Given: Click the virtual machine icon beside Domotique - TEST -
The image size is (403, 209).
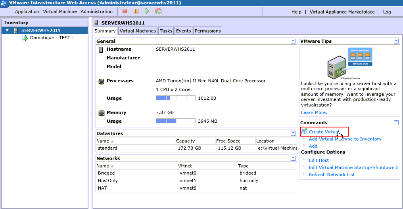Looking at the screenshot, I should click(x=25, y=38).
